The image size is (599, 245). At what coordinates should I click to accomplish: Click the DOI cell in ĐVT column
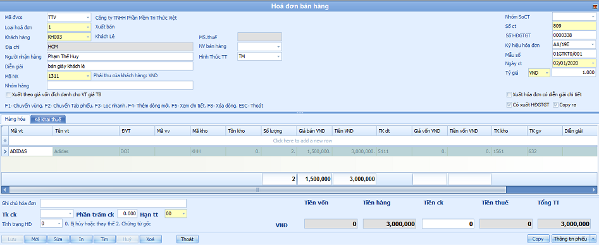pos(137,151)
